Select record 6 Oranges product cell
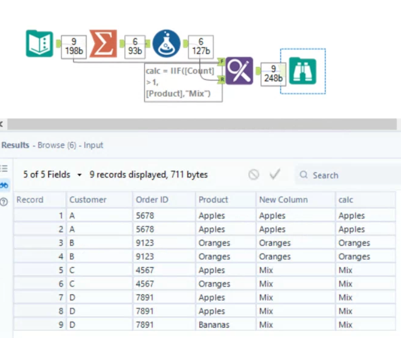This screenshot has height=338, width=401. (226, 284)
